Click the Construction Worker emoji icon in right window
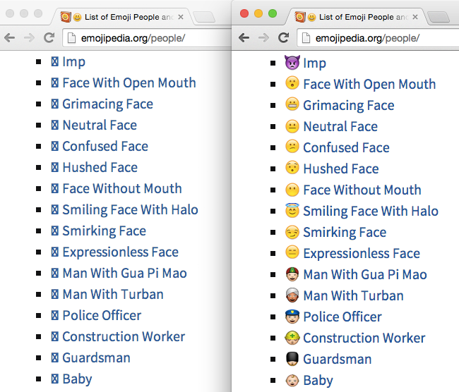The width and height of the screenshot is (459, 392). tap(292, 338)
